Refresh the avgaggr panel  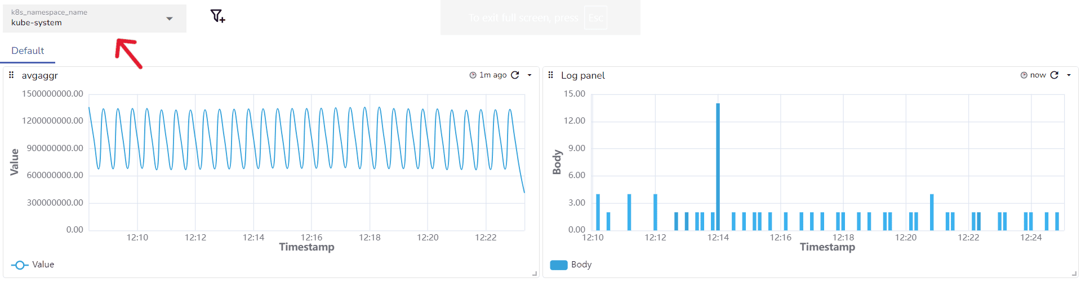515,75
